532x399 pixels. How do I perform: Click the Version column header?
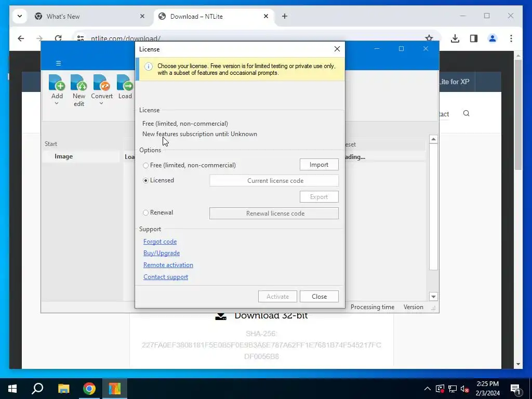point(413,307)
